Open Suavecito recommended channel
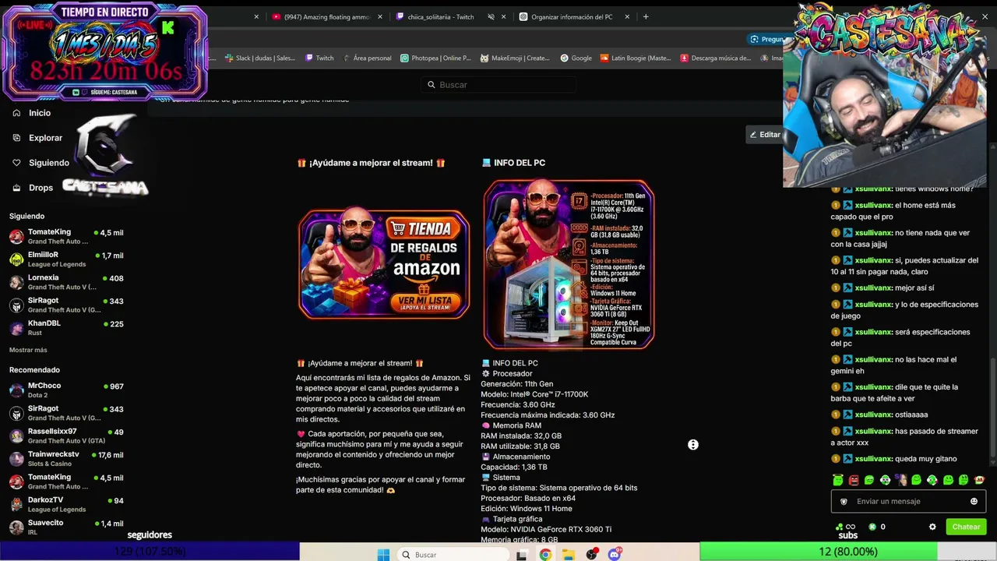The image size is (997, 561). tap(67, 527)
